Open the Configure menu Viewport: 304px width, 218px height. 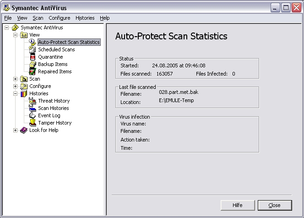point(60,18)
